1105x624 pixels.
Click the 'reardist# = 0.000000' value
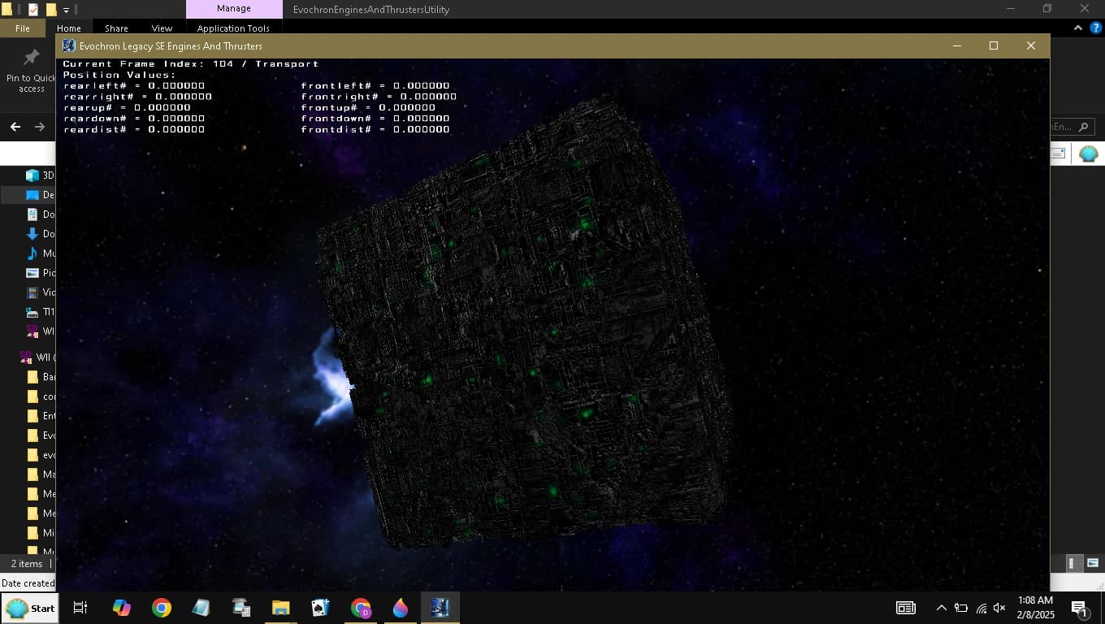[134, 129]
